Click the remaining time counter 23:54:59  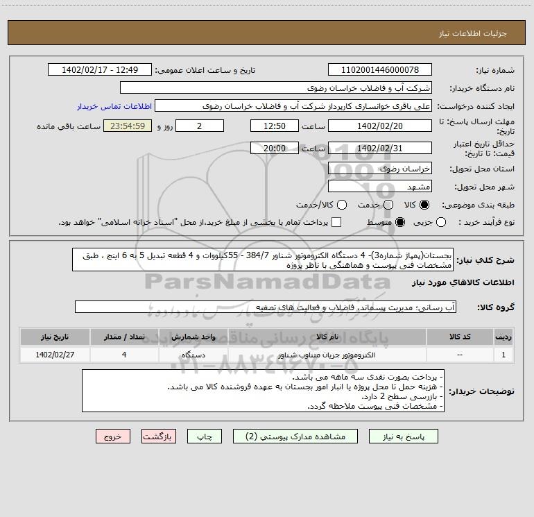coord(128,126)
